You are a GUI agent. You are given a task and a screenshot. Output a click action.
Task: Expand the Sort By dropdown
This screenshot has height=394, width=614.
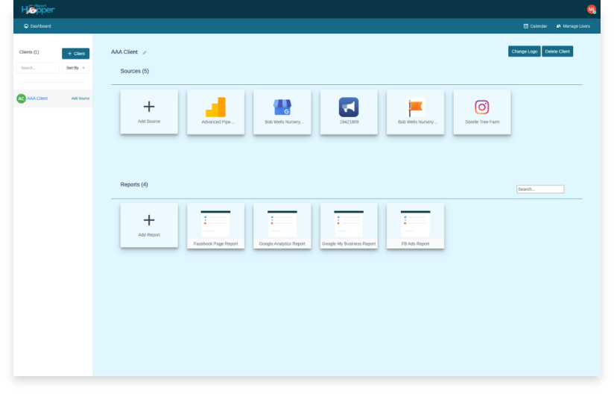point(75,68)
